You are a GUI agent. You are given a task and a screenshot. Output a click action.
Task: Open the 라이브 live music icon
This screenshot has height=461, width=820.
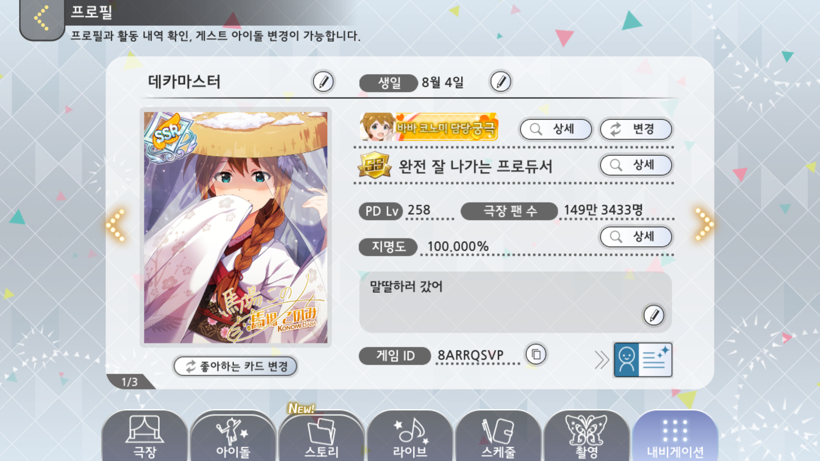pyautogui.click(x=410, y=436)
